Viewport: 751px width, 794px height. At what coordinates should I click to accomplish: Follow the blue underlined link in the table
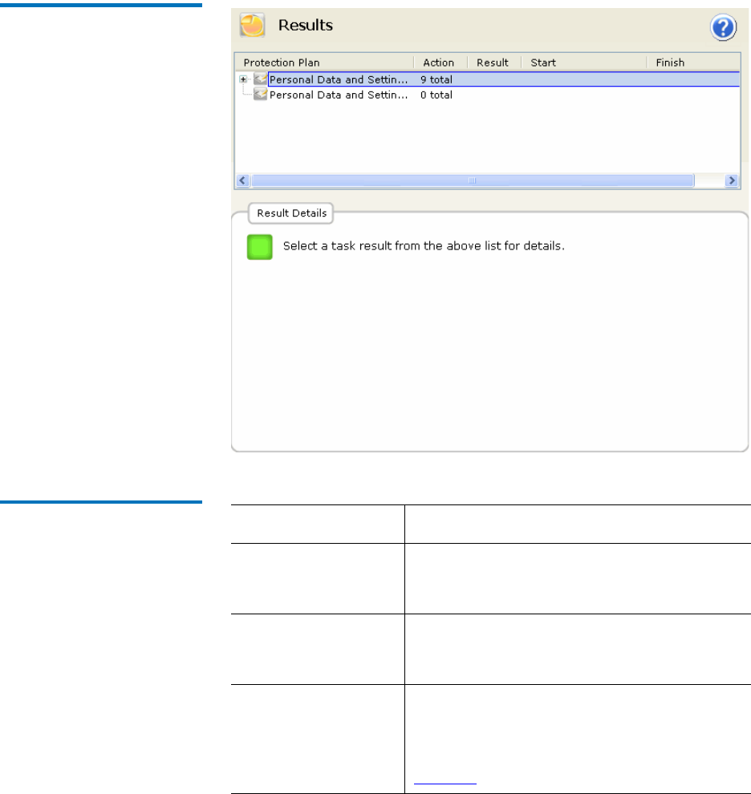point(445,780)
